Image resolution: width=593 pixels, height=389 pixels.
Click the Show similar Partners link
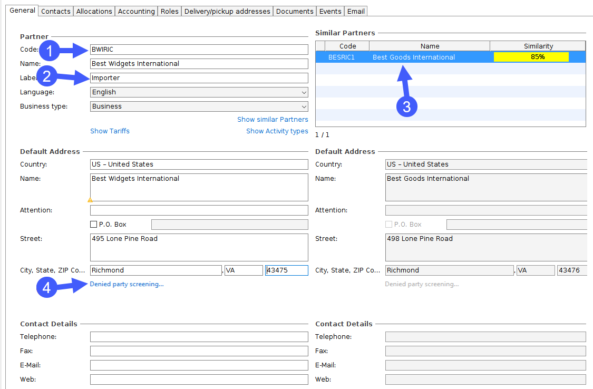click(273, 120)
